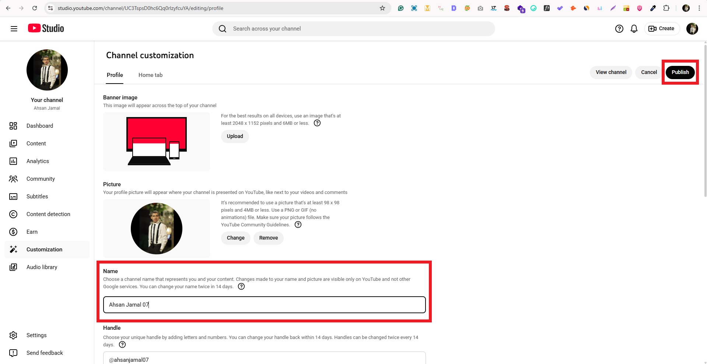The width and height of the screenshot is (707, 364).
Task: Upload a new banner image
Action: (235, 136)
